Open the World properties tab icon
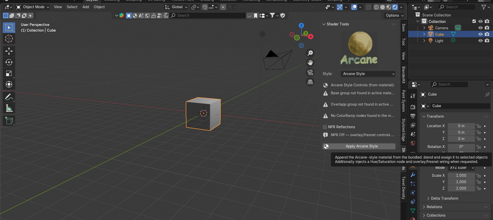 [x=413, y=143]
